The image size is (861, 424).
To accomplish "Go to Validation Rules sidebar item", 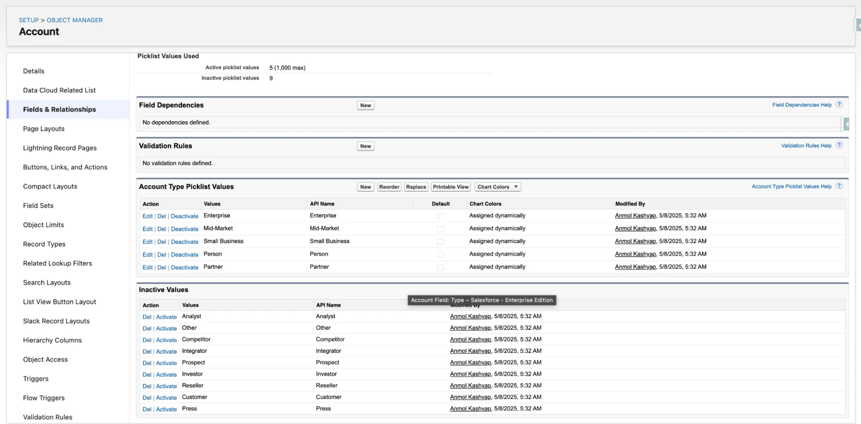I will tap(47, 417).
